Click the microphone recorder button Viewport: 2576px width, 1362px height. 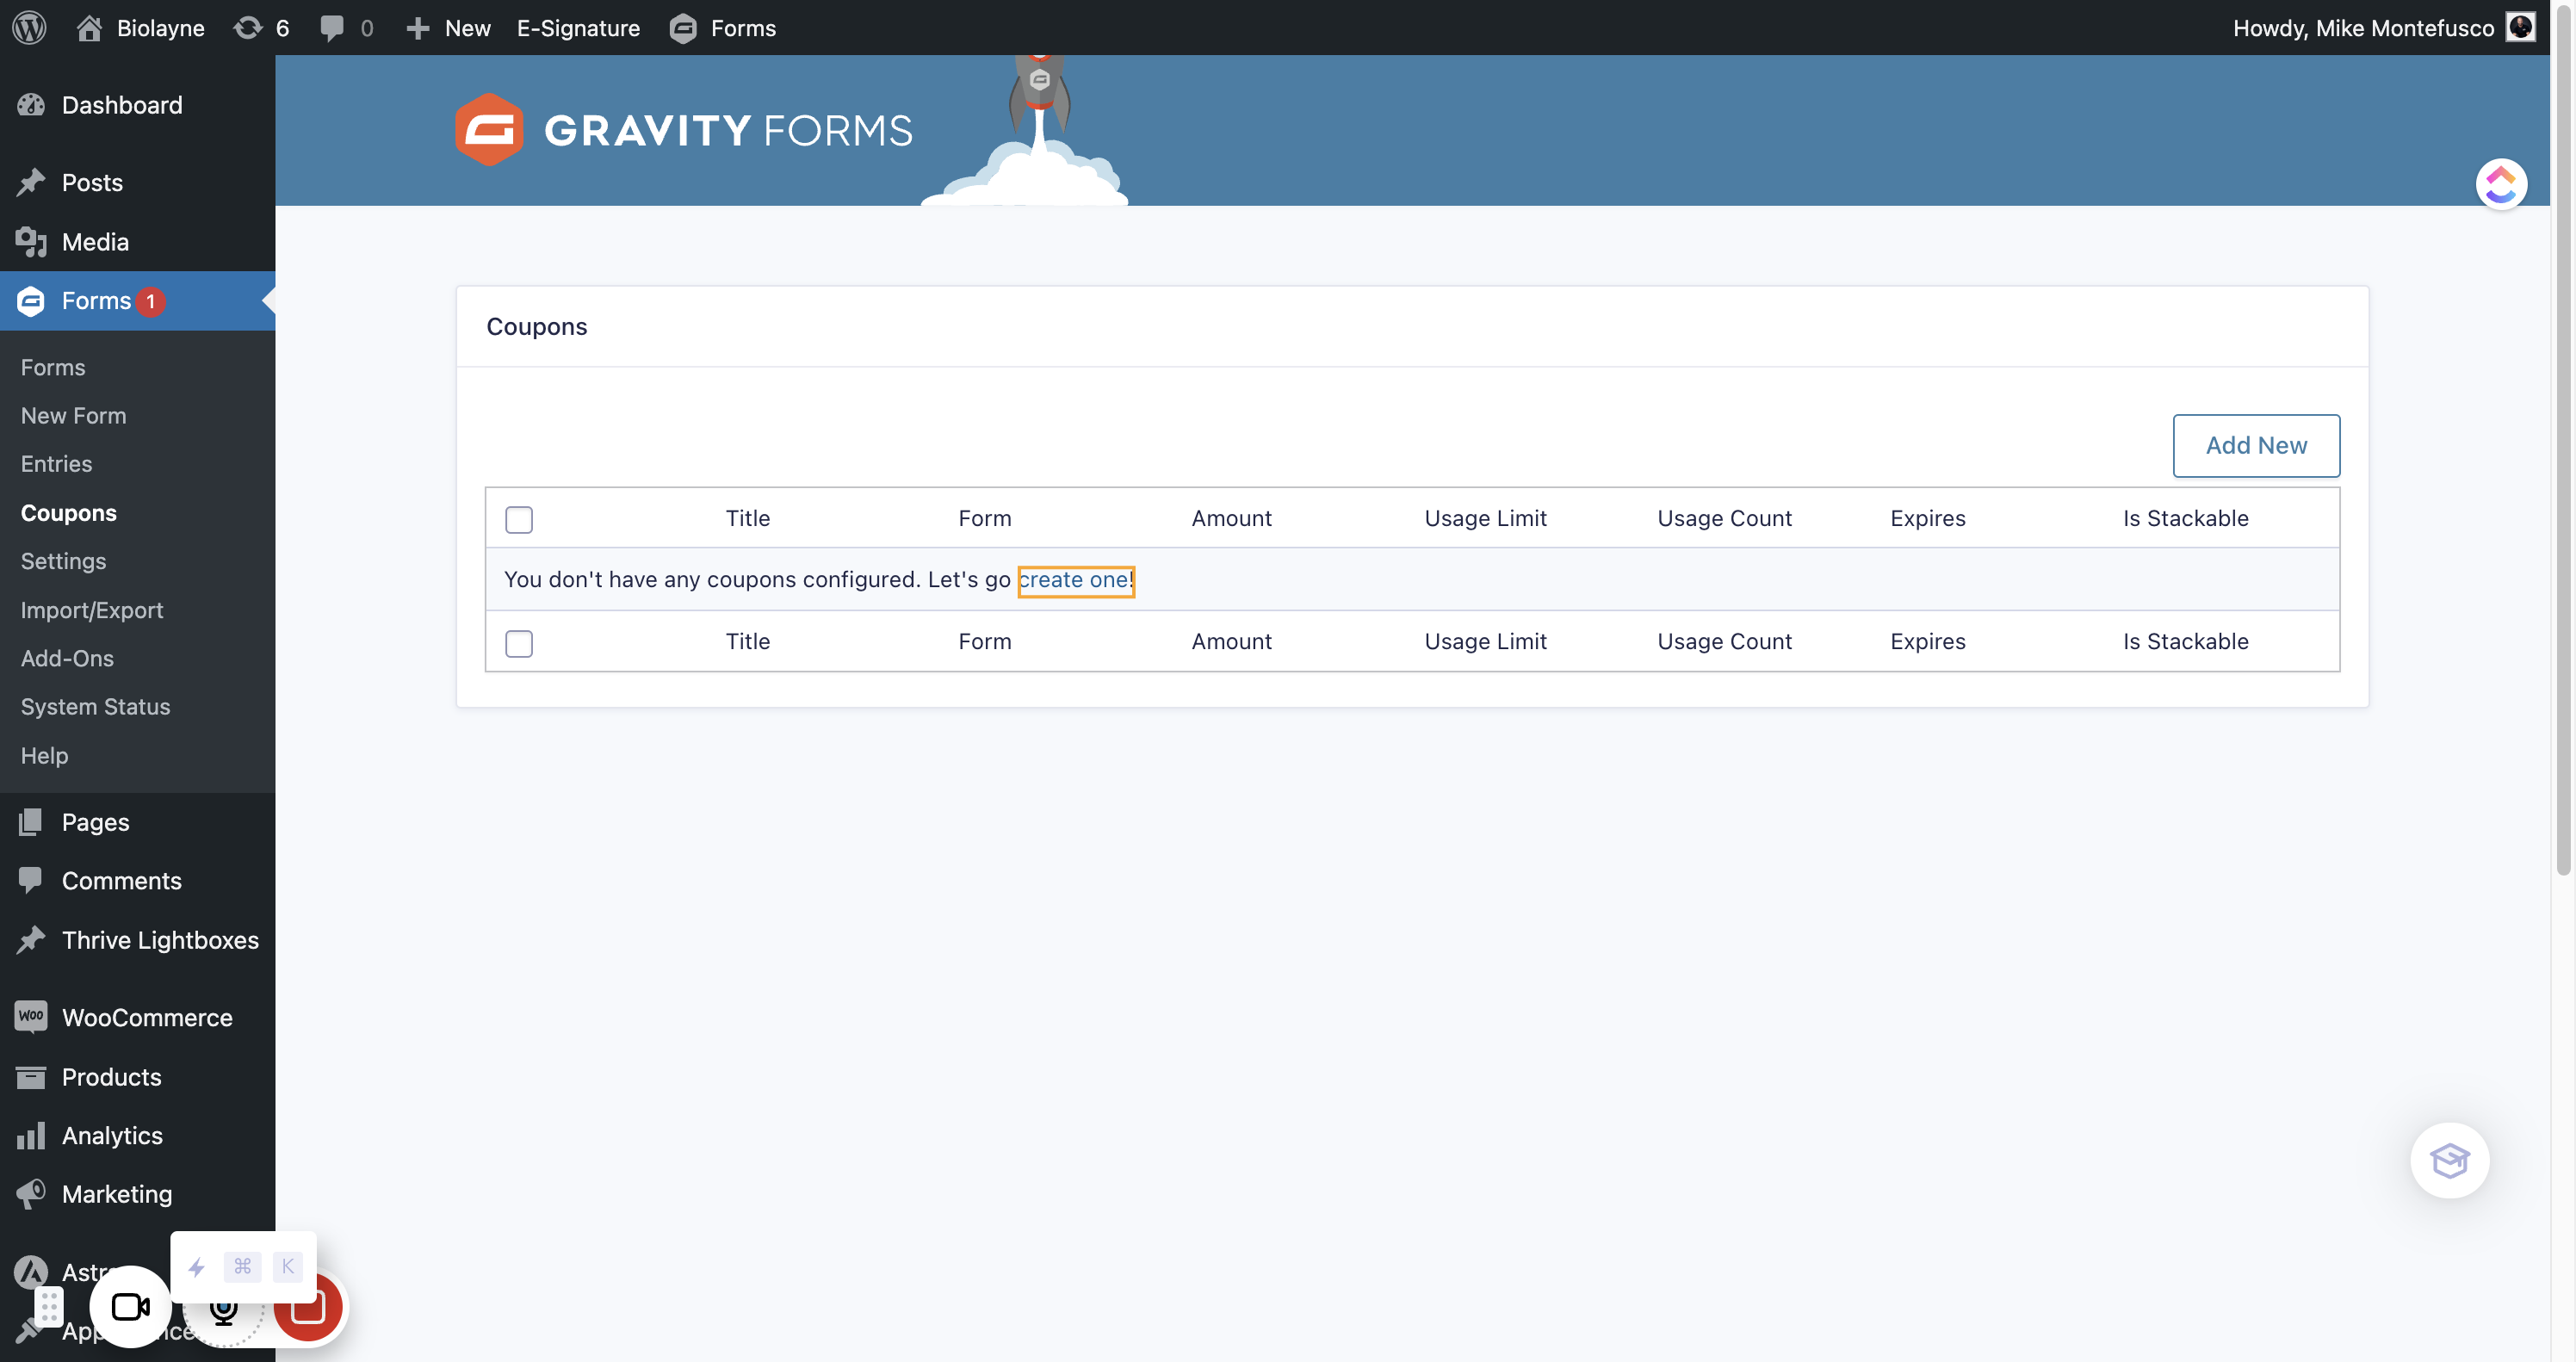(224, 1310)
